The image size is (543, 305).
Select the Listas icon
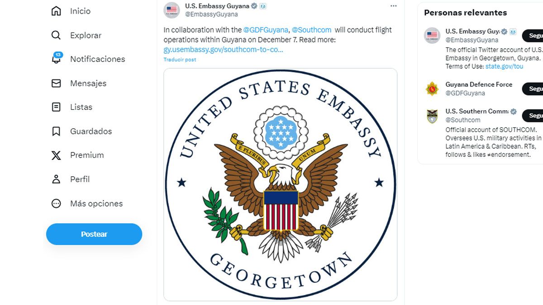[x=56, y=107]
